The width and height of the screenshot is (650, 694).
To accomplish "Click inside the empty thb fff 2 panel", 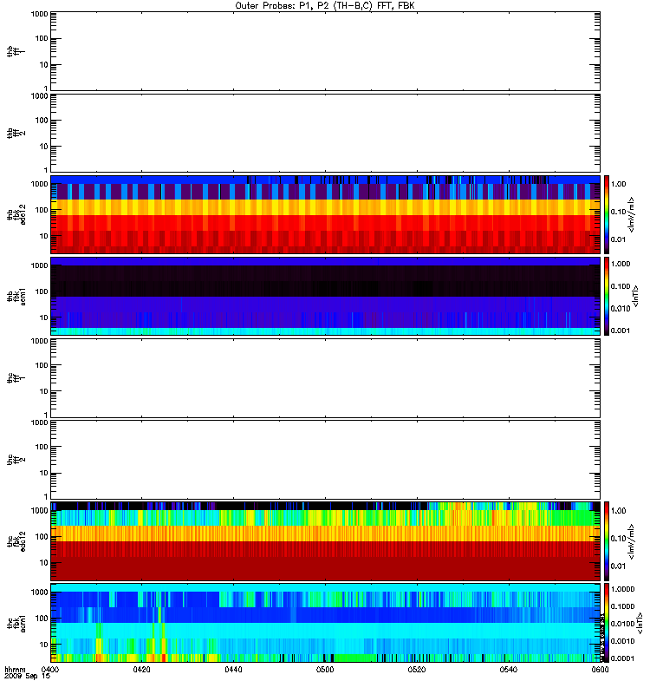I will pyautogui.click(x=325, y=133).
